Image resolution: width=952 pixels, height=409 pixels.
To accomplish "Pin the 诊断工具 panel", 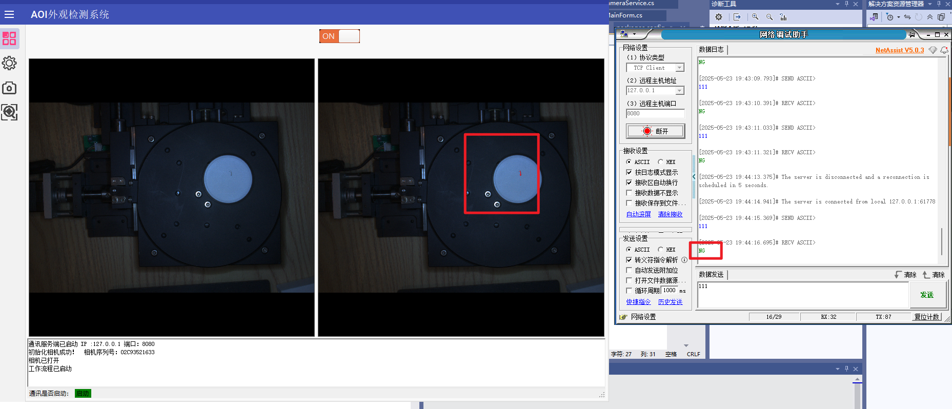I will click(846, 4).
